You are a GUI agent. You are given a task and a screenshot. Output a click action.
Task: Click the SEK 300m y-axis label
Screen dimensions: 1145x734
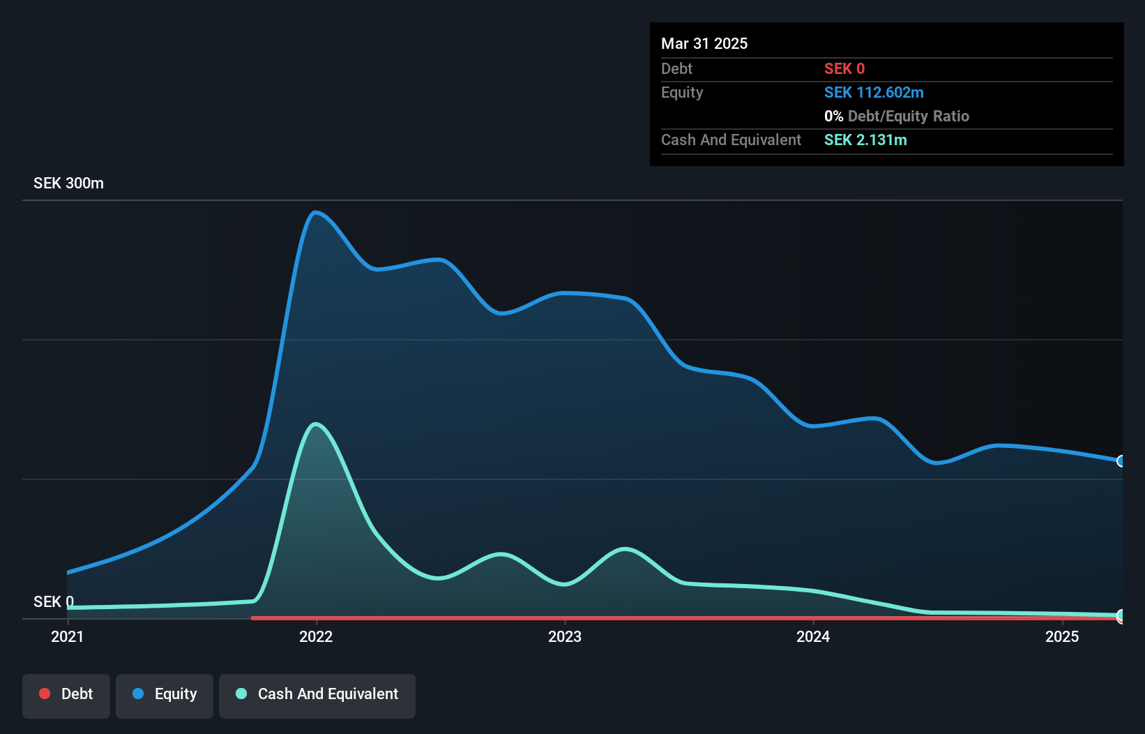[68, 183]
